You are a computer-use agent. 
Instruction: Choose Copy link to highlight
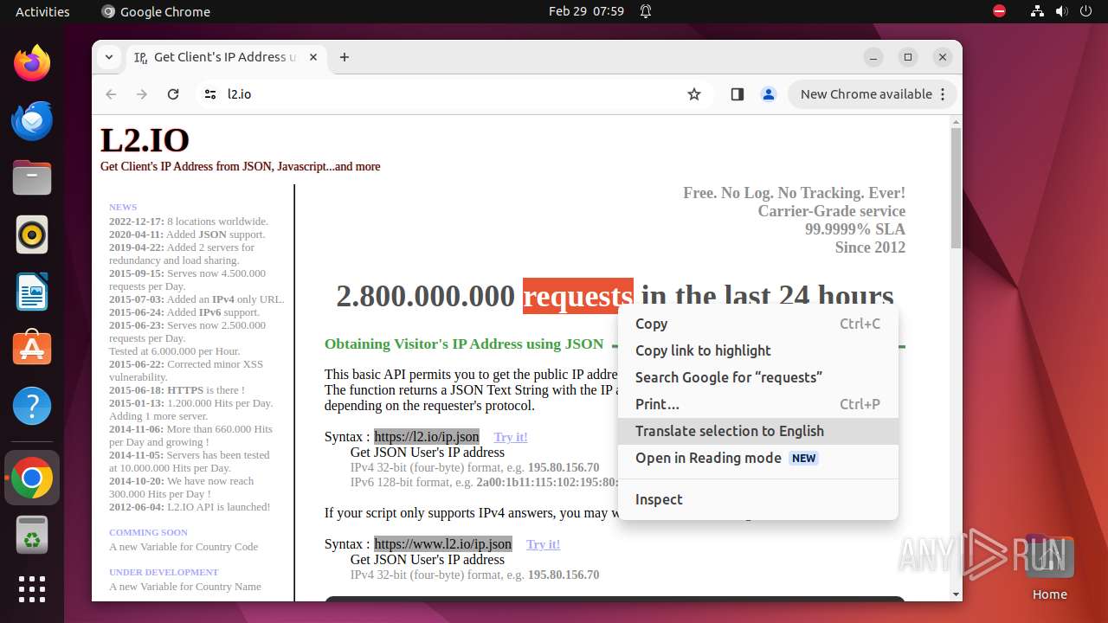click(758, 350)
